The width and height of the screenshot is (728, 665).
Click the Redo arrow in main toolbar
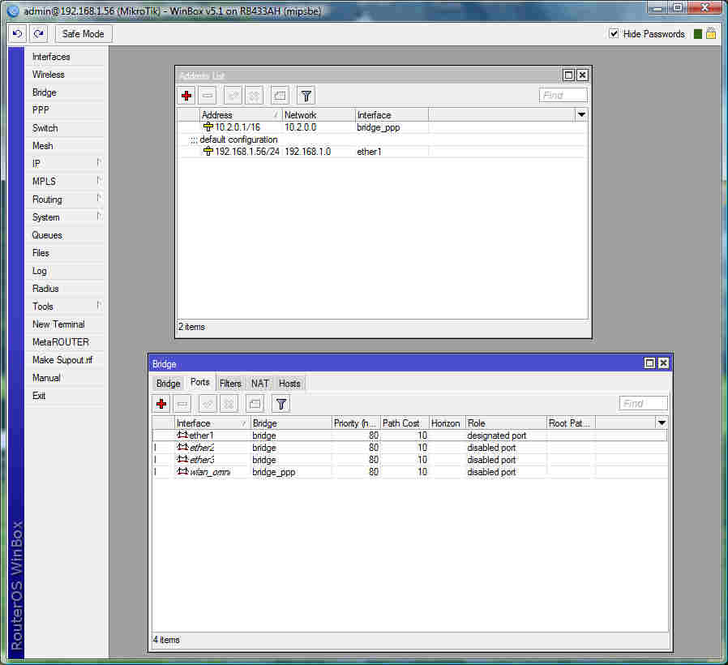coord(39,34)
